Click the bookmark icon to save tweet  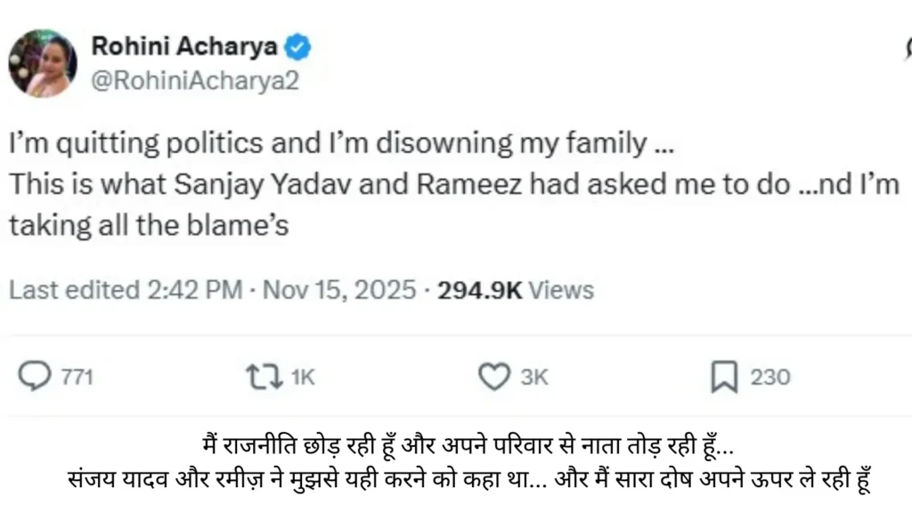[x=723, y=376]
